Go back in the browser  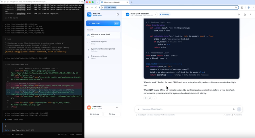[87, 7]
